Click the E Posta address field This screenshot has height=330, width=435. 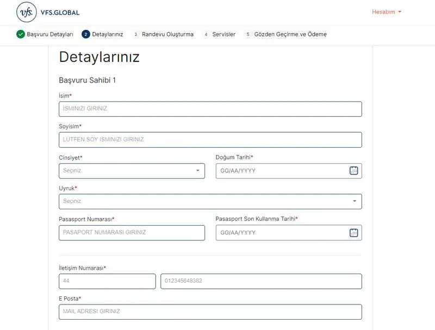point(210,312)
